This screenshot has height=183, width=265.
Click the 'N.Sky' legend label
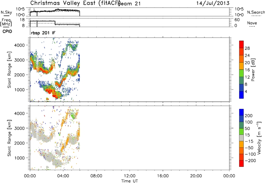point(6,12)
